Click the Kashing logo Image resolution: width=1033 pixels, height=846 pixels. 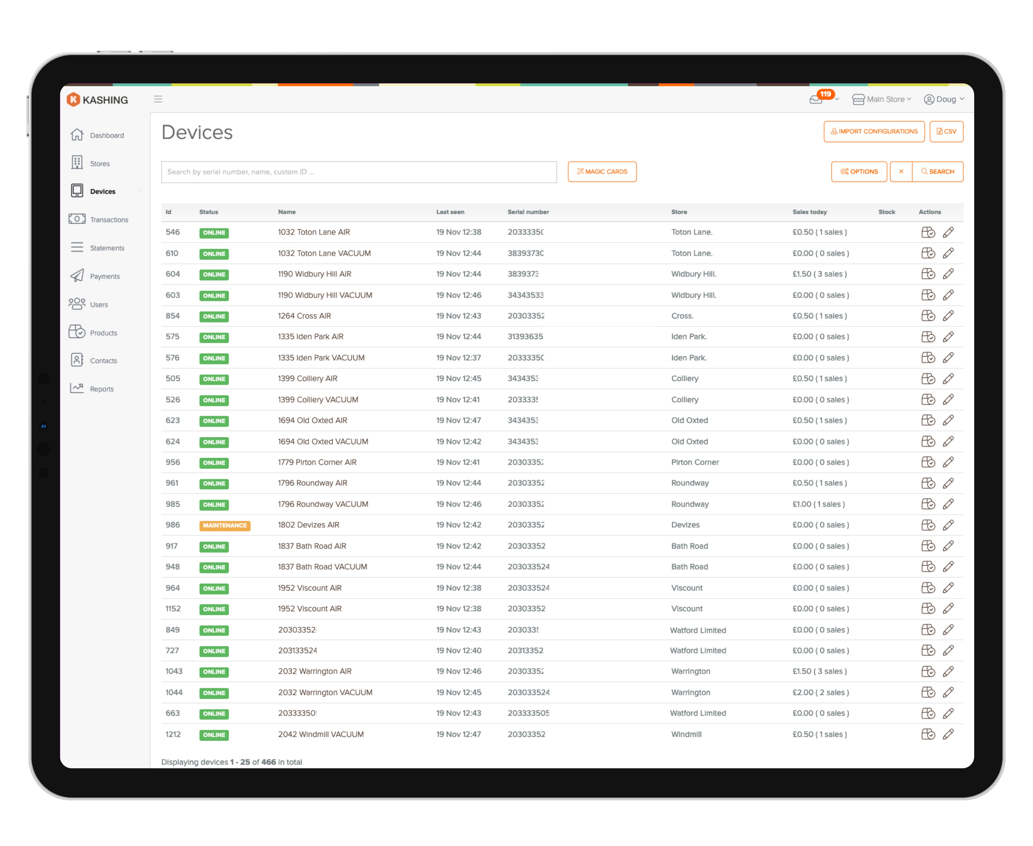pyautogui.click(x=97, y=100)
